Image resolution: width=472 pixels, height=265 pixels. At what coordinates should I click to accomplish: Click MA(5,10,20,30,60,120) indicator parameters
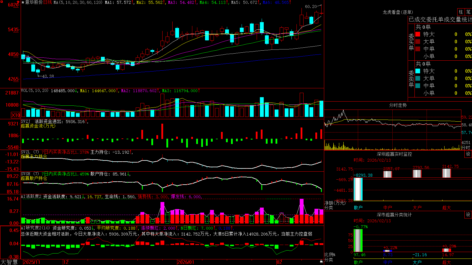click(78, 2)
